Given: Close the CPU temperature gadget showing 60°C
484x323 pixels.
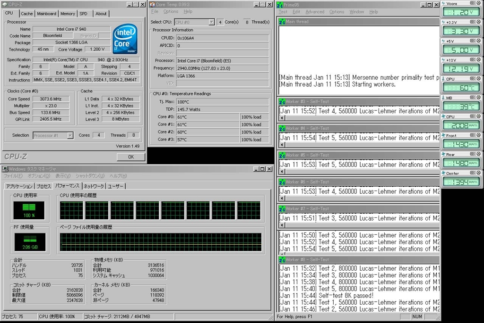Looking at the screenshot, I should tap(478, 79).
